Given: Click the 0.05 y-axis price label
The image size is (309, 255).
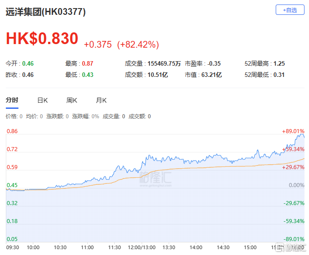Looking at the screenshot, I should pos(12,239).
